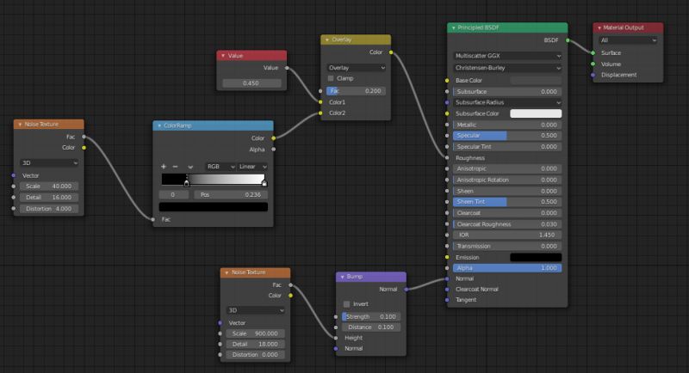
Task: Open the All target dropdown in Material Output
Action: click(x=628, y=40)
